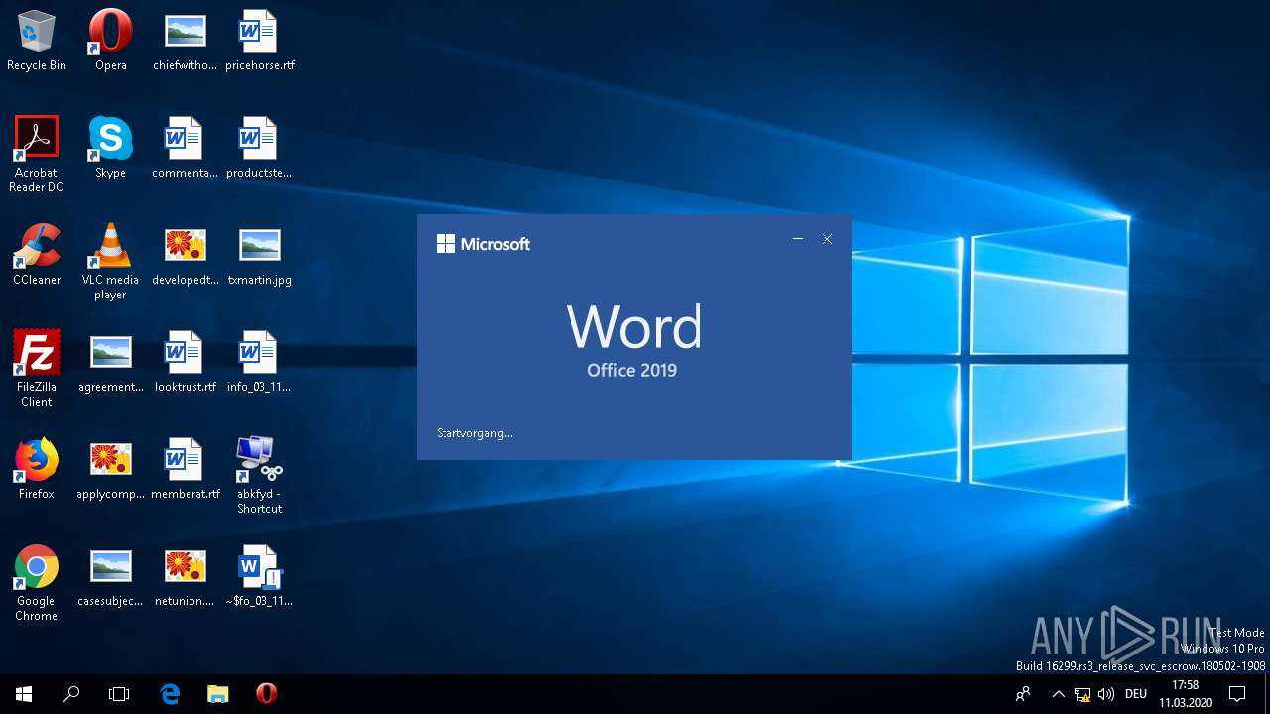
Task: Select the developedt... image file
Action: point(185,255)
